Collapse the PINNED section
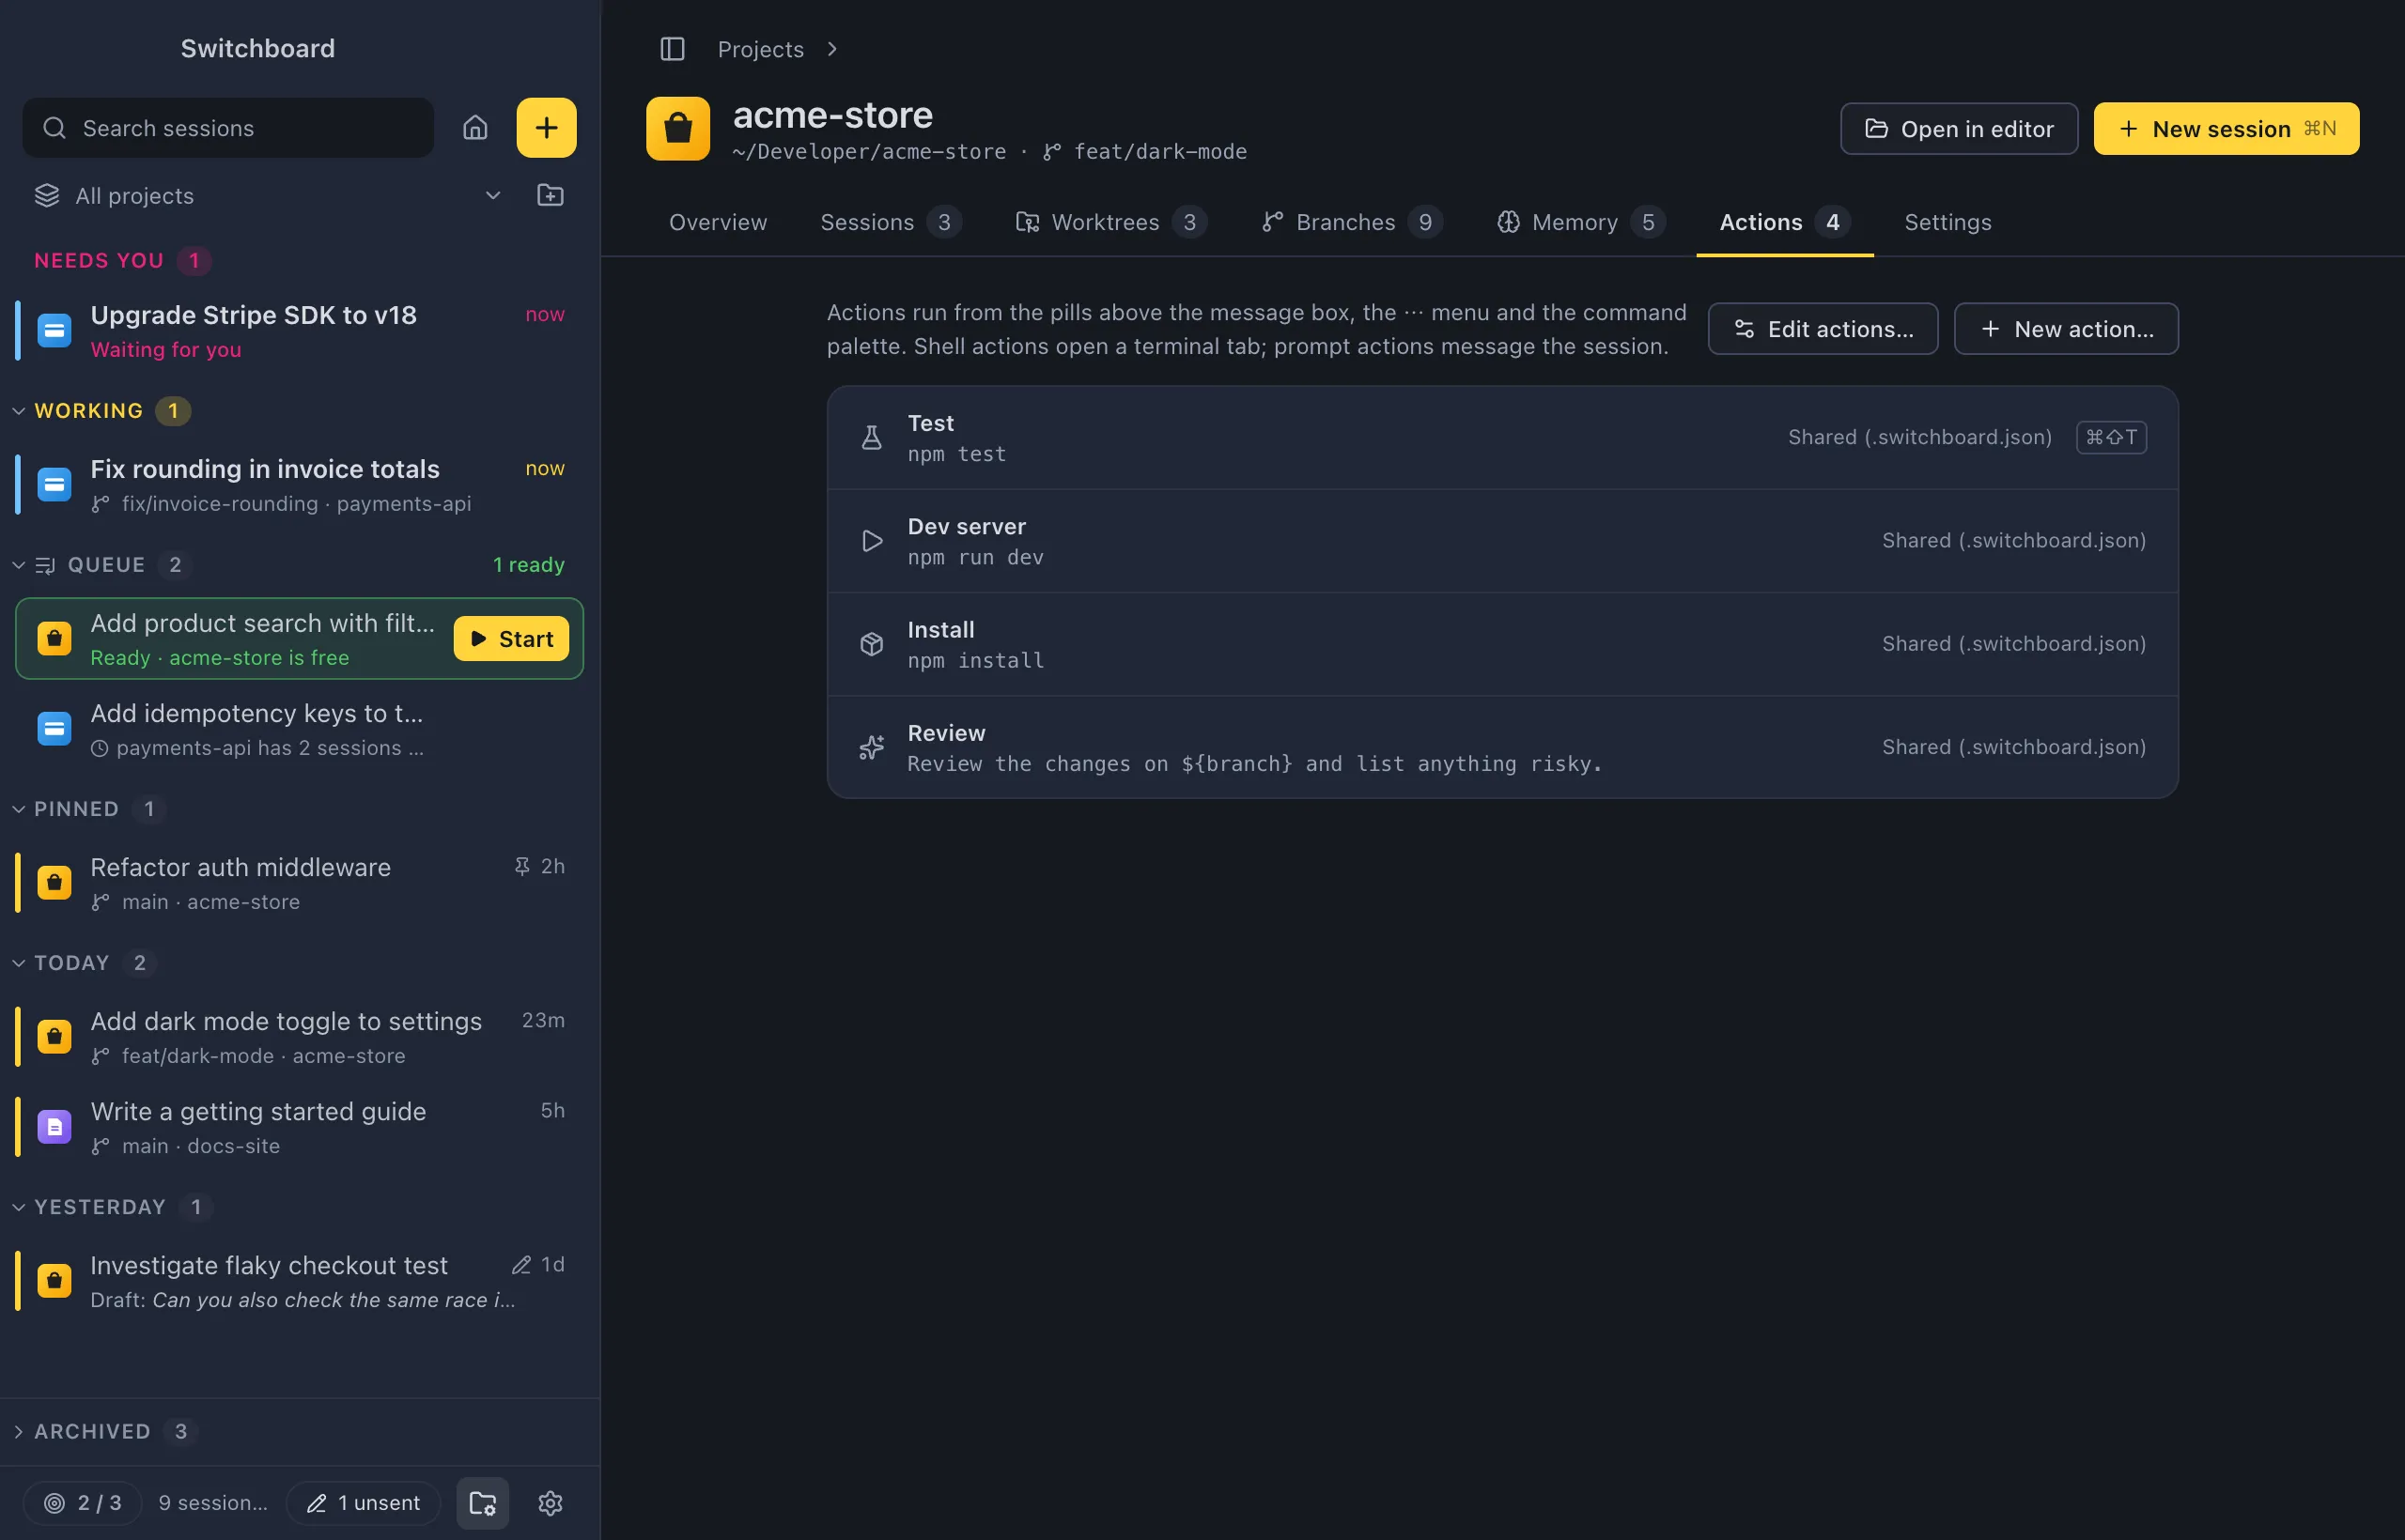 tap(18, 809)
